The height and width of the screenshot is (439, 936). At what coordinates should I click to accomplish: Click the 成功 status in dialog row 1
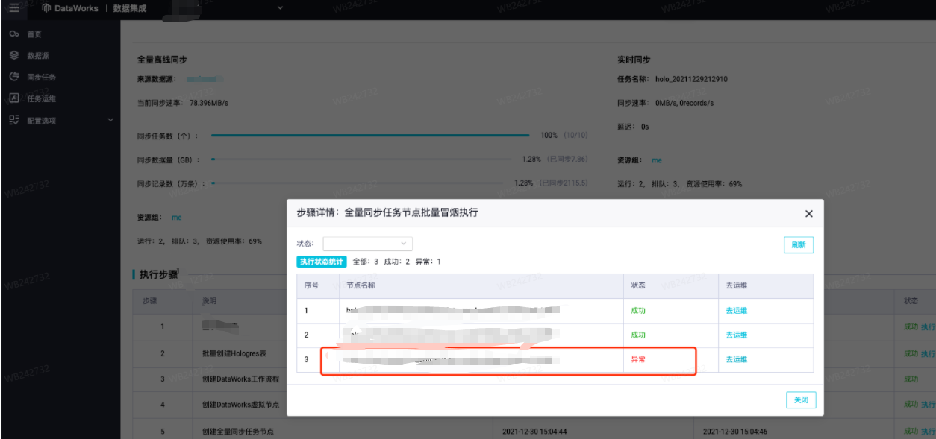click(639, 311)
